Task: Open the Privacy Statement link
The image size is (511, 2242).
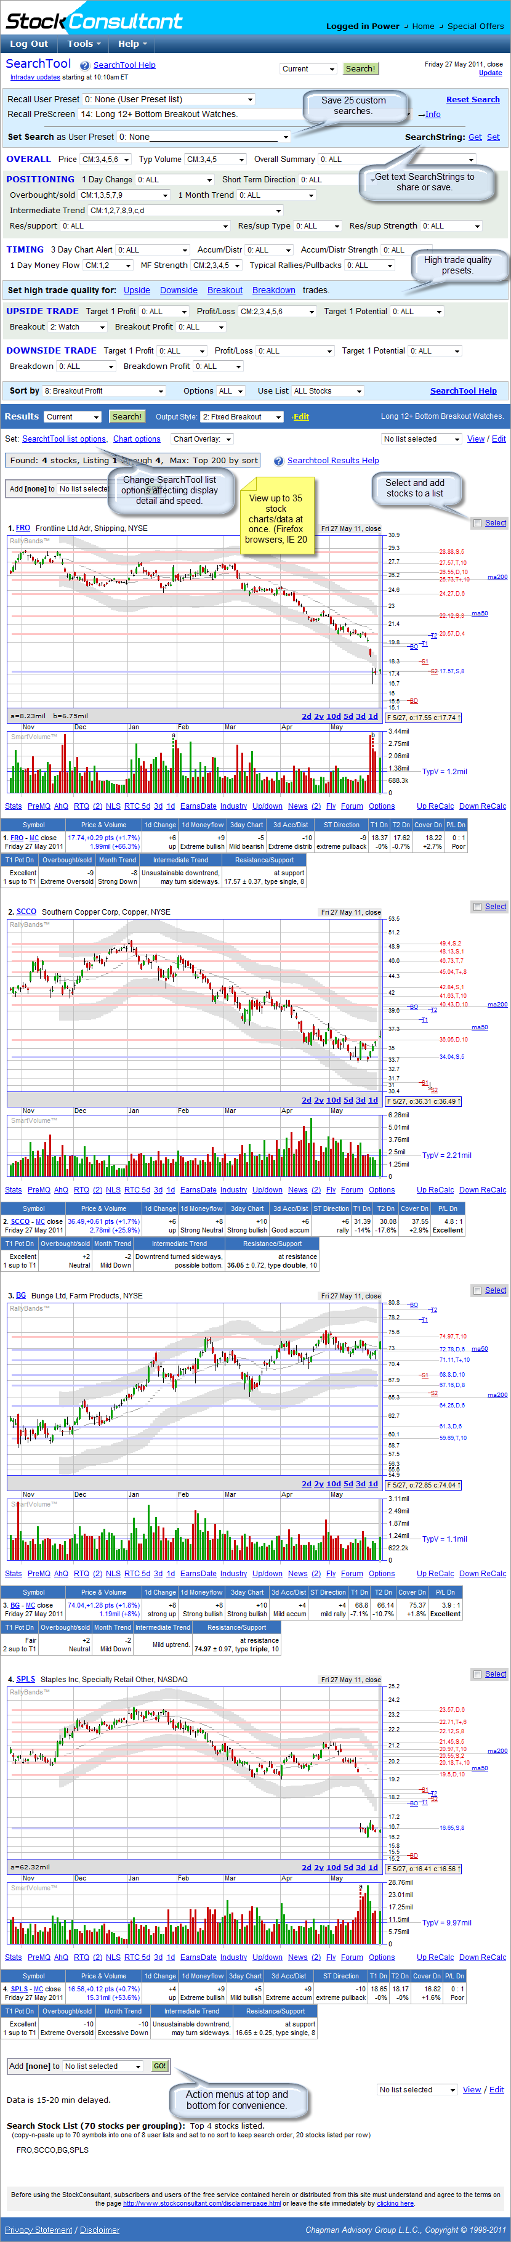Action: [x=39, y=2230]
